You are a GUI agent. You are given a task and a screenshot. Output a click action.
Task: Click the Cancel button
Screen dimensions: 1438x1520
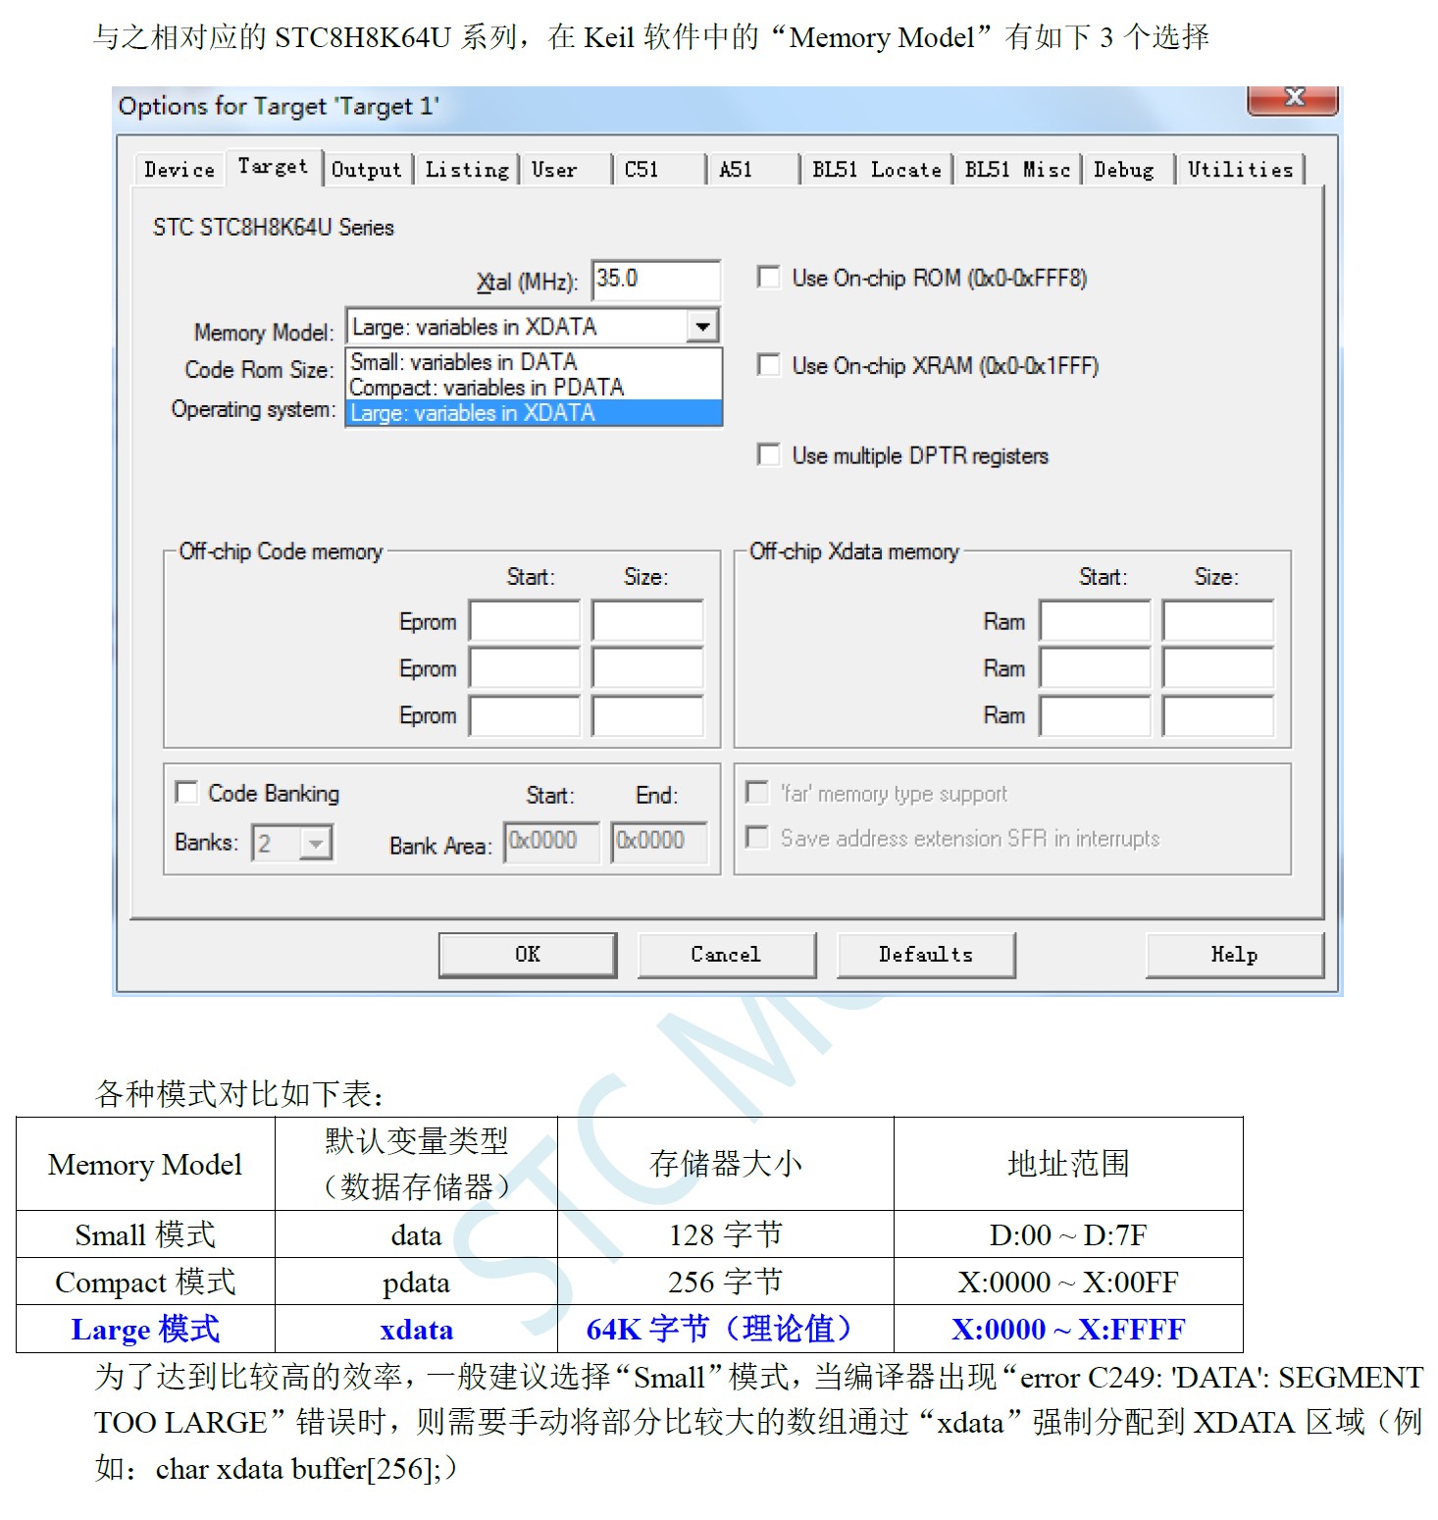coord(726,954)
